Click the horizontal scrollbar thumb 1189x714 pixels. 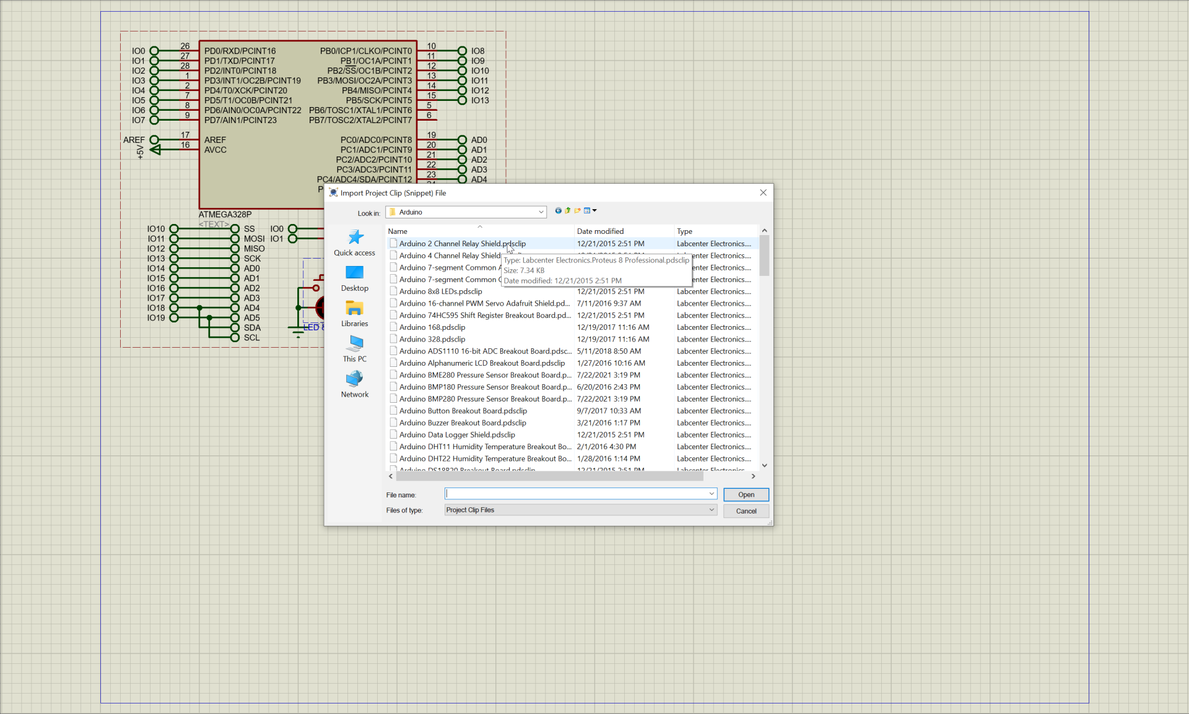point(550,476)
